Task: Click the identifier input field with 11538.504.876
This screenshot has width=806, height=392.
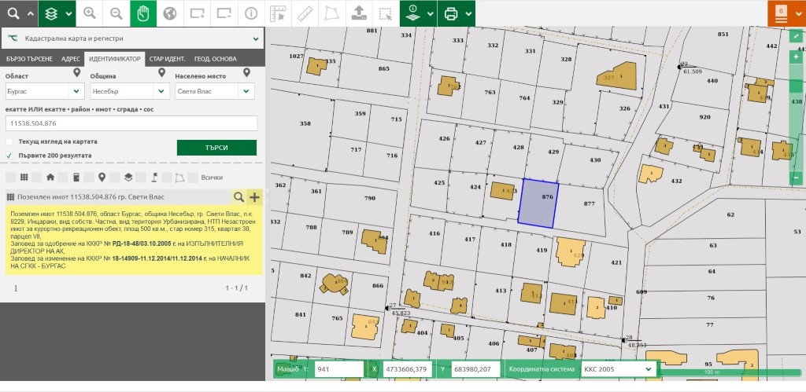Action: [x=131, y=123]
